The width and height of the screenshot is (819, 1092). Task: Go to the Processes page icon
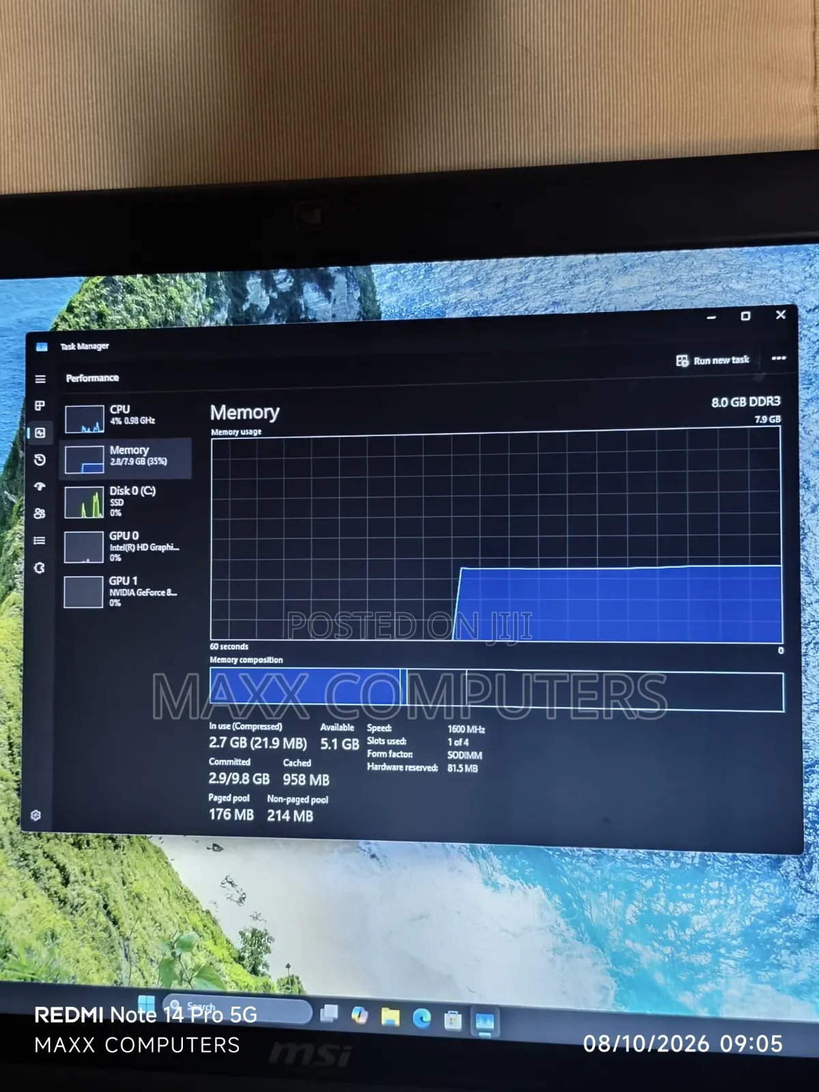coord(40,405)
